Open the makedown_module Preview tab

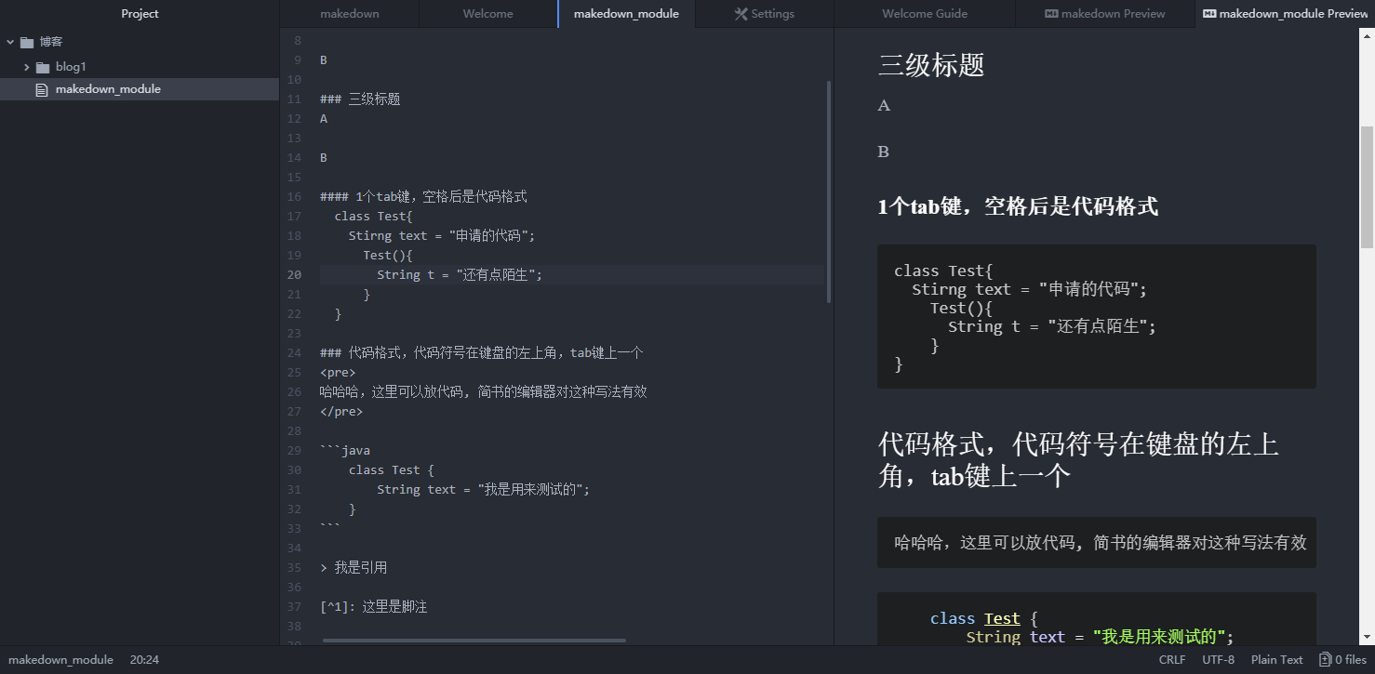[x=1285, y=14]
